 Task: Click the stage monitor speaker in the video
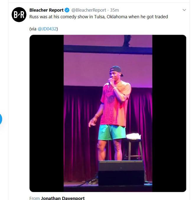tap(121, 172)
